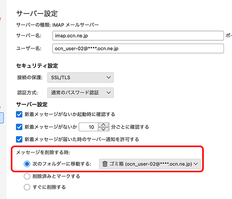Click the trash can icon in folder dropdown
This screenshot has height=199, width=232.
click(105, 164)
